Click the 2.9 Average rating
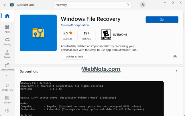 pos(68,36)
